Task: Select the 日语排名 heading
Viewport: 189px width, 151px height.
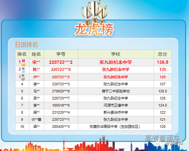Action: click(x=26, y=45)
